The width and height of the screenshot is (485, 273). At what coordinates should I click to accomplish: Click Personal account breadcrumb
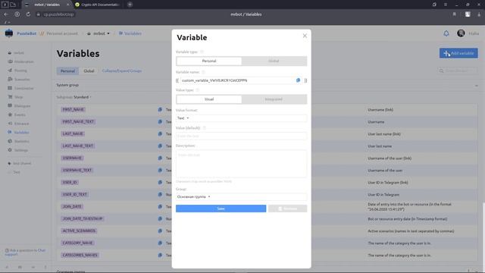pyautogui.click(x=62, y=33)
